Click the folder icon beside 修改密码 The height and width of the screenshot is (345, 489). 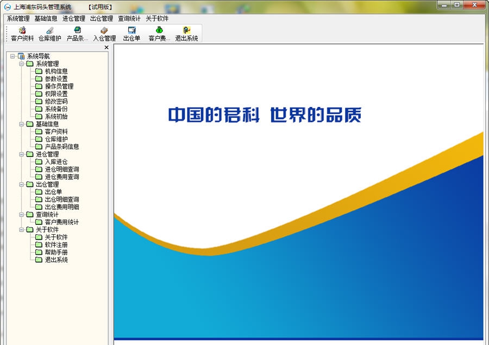(x=39, y=102)
